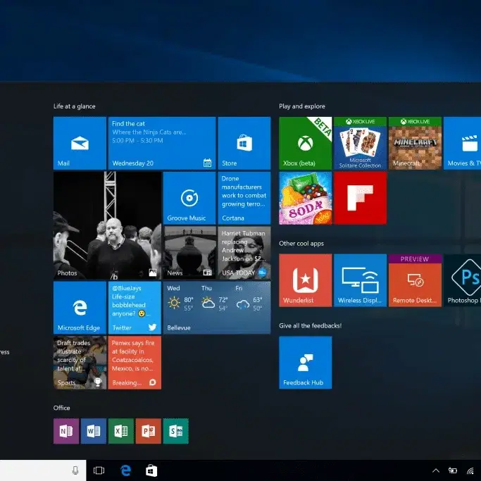
Task: Open the Calendar tile showing Wednesday 20
Action: pyautogui.click(x=162, y=143)
